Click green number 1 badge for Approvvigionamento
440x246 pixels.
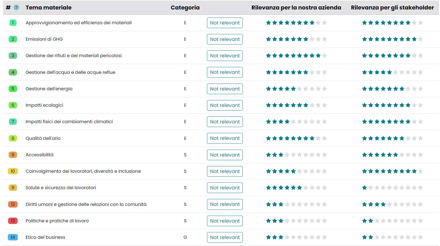point(13,23)
